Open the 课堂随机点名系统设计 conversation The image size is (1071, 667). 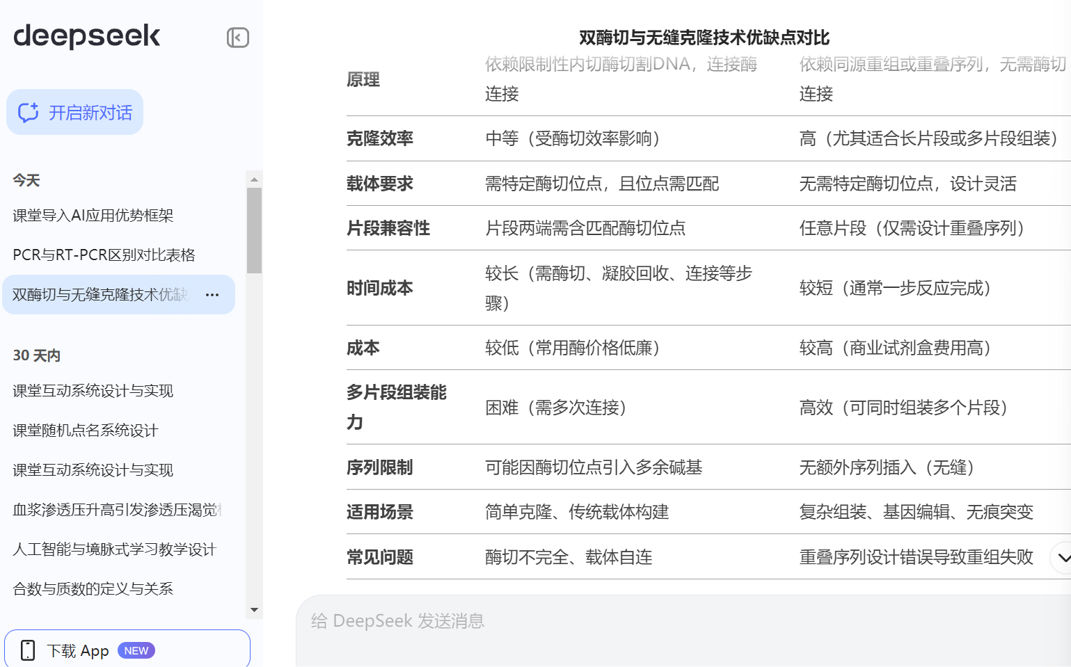pyautogui.click(x=86, y=431)
